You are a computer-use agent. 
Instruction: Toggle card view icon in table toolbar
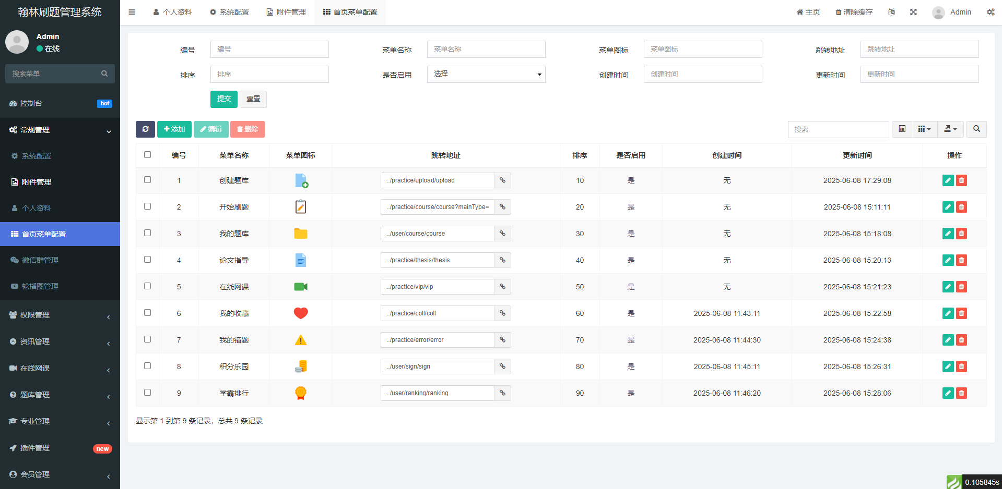902,129
